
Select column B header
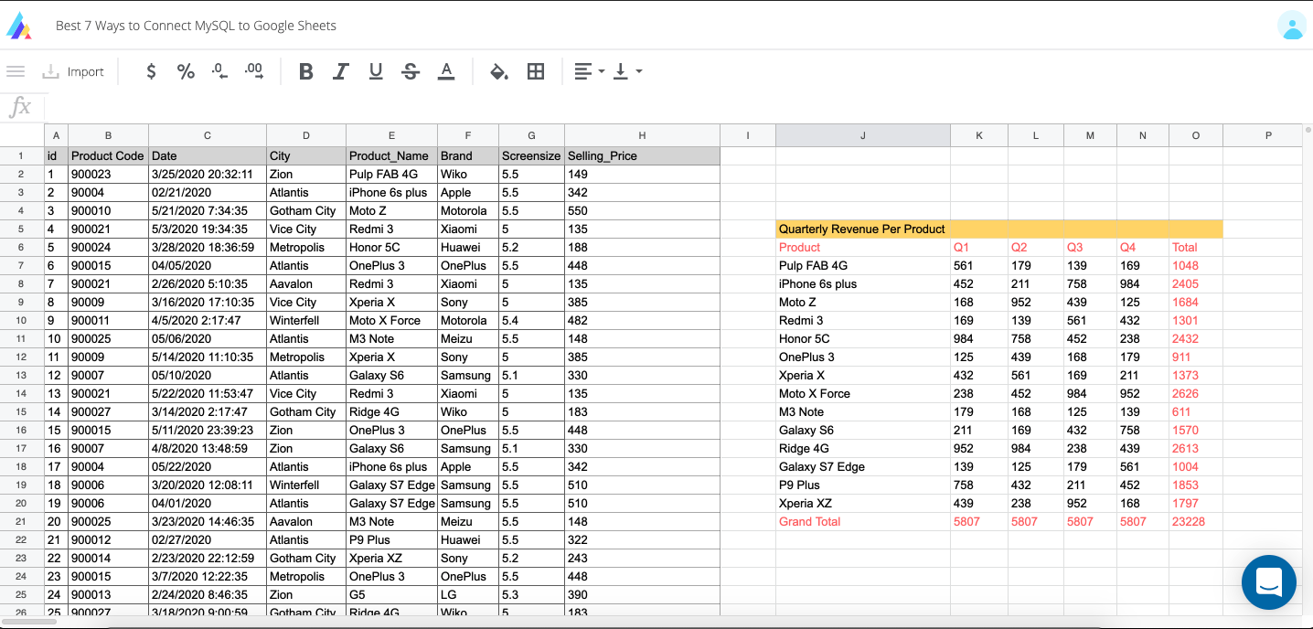[x=109, y=135]
